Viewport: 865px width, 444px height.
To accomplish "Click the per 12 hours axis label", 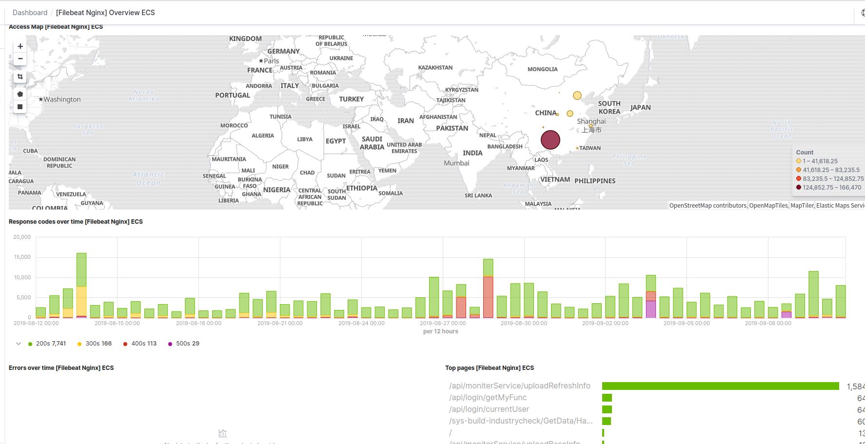I will tap(441, 331).
